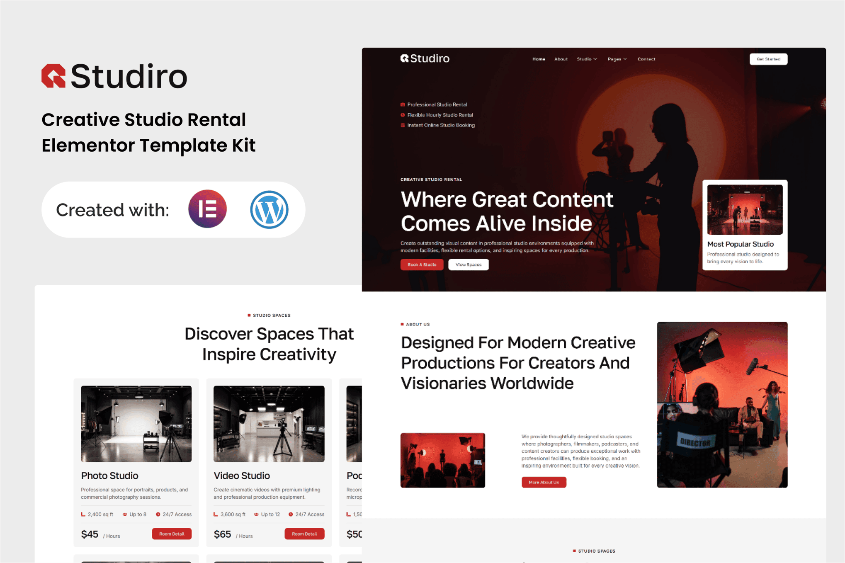Open the Contact nav item

(646, 59)
